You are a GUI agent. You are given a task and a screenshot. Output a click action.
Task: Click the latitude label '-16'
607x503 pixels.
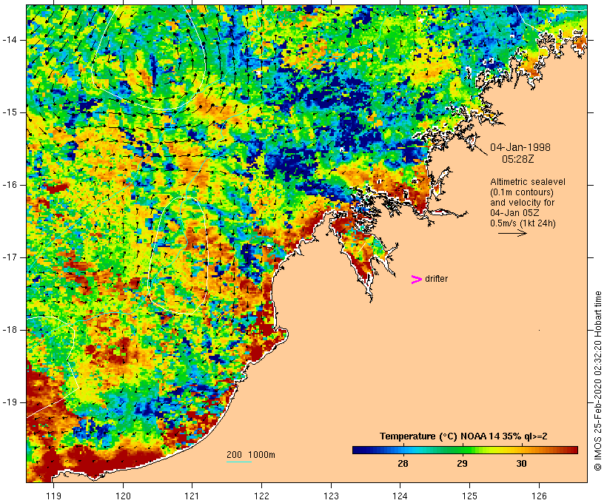click(10, 185)
